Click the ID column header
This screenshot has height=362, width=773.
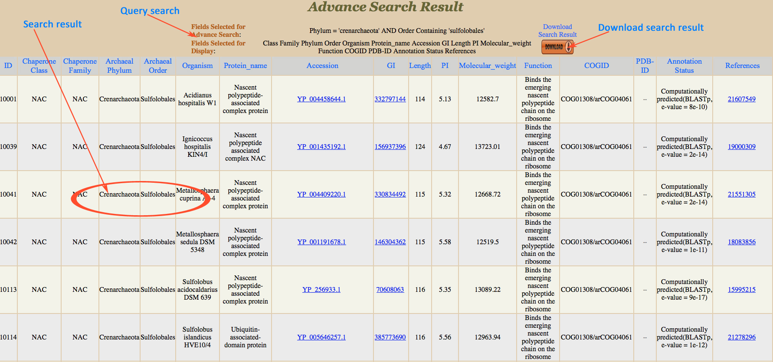coord(8,66)
